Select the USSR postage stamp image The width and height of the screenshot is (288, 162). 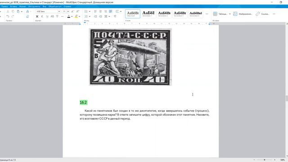pos(130,57)
